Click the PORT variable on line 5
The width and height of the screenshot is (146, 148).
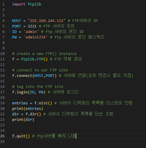16,26
